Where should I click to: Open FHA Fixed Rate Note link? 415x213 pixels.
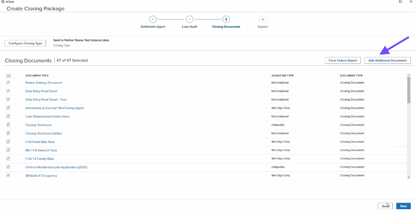pyautogui.click(x=40, y=142)
